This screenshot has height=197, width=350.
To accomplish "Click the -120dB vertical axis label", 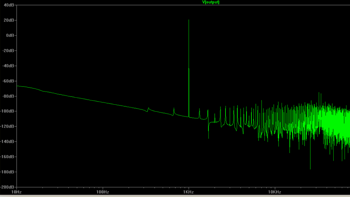I will tap(7, 126).
